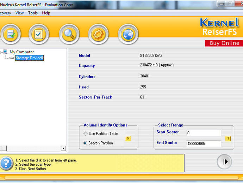Click the Capacity label

pyautogui.click(x=87, y=66)
